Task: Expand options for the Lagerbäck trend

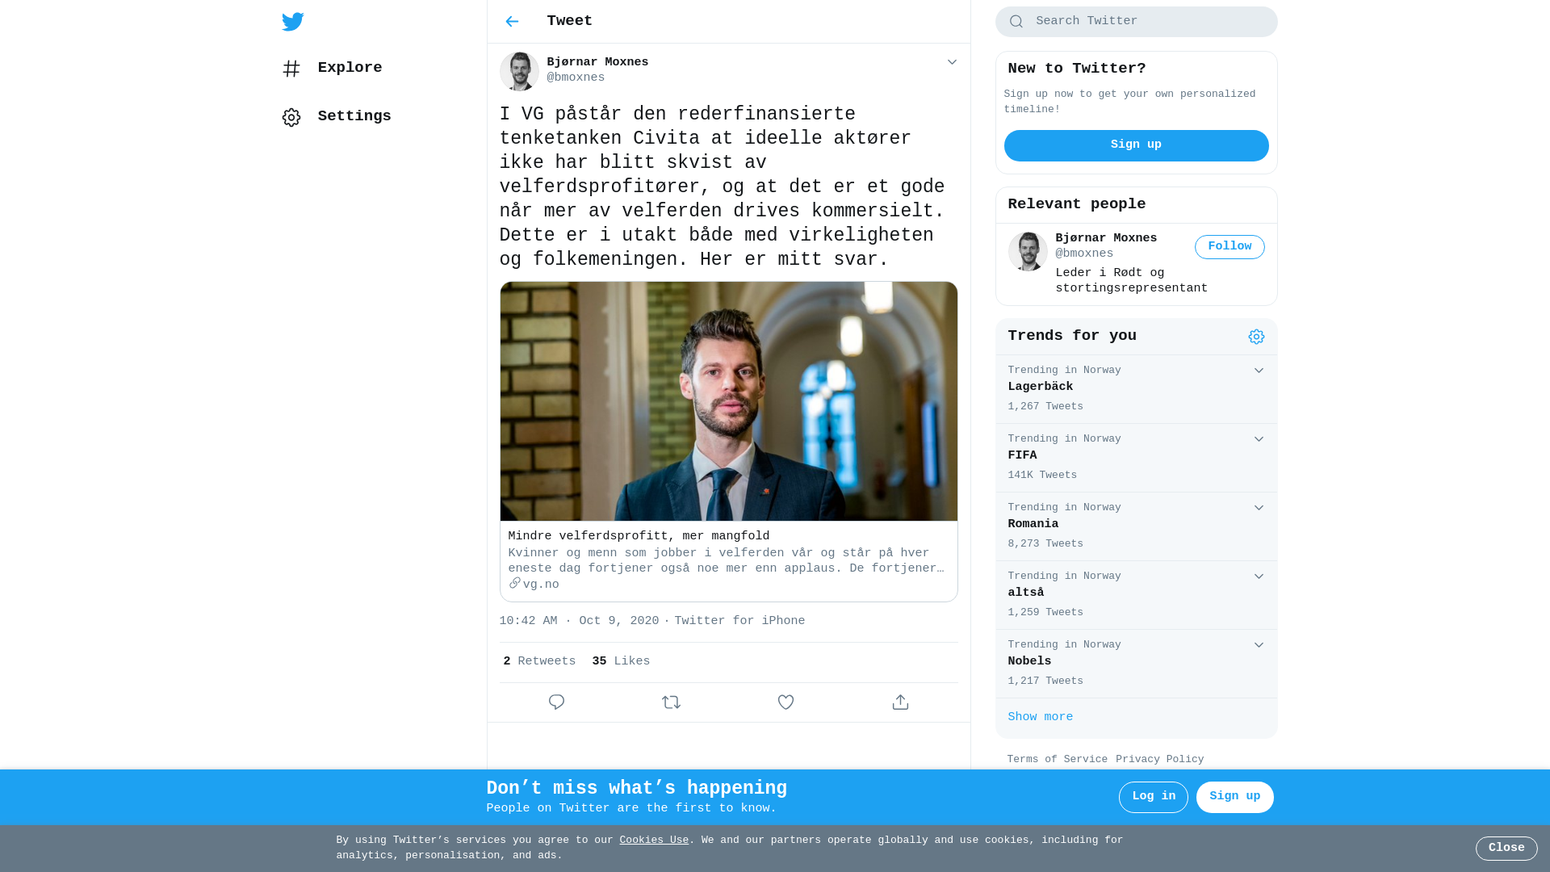Action: click(x=1259, y=371)
